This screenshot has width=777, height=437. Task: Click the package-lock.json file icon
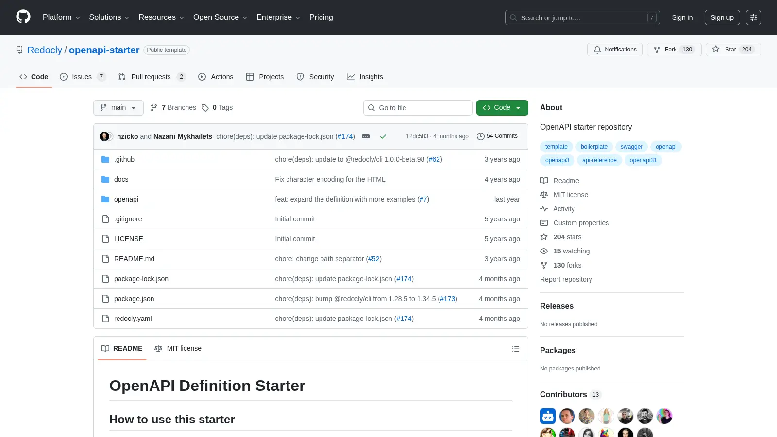click(x=105, y=279)
